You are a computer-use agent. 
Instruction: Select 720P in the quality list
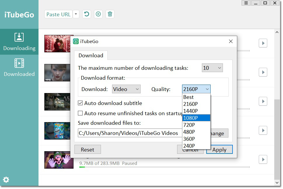click(x=196, y=125)
